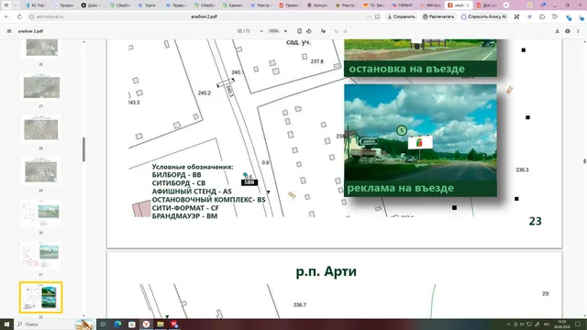The height and width of the screenshot is (330, 587).
Task: Close the active альбом PDF tab
Action: coord(468,5)
